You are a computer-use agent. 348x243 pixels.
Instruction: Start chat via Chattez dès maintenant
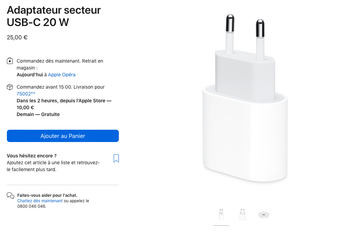(40, 201)
